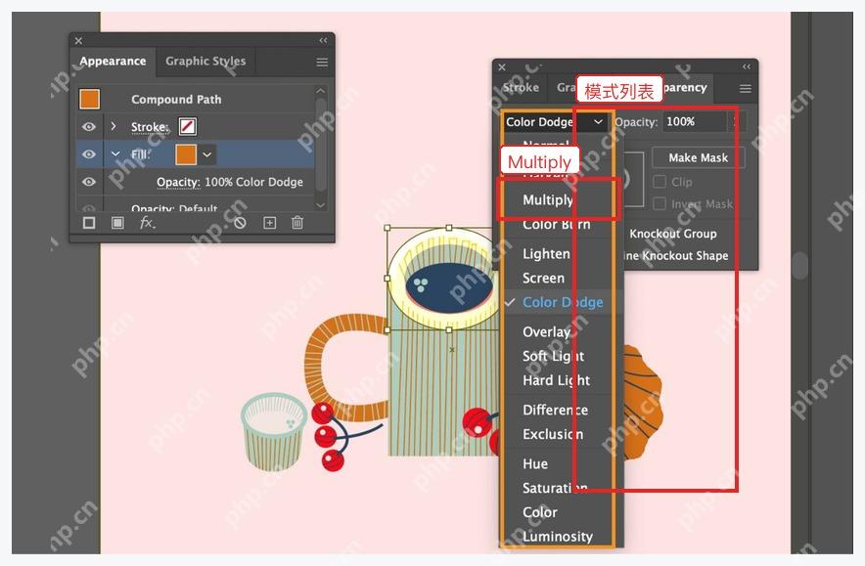Choose Multiply from the blend mode list
The height and width of the screenshot is (566, 865).
[548, 199]
